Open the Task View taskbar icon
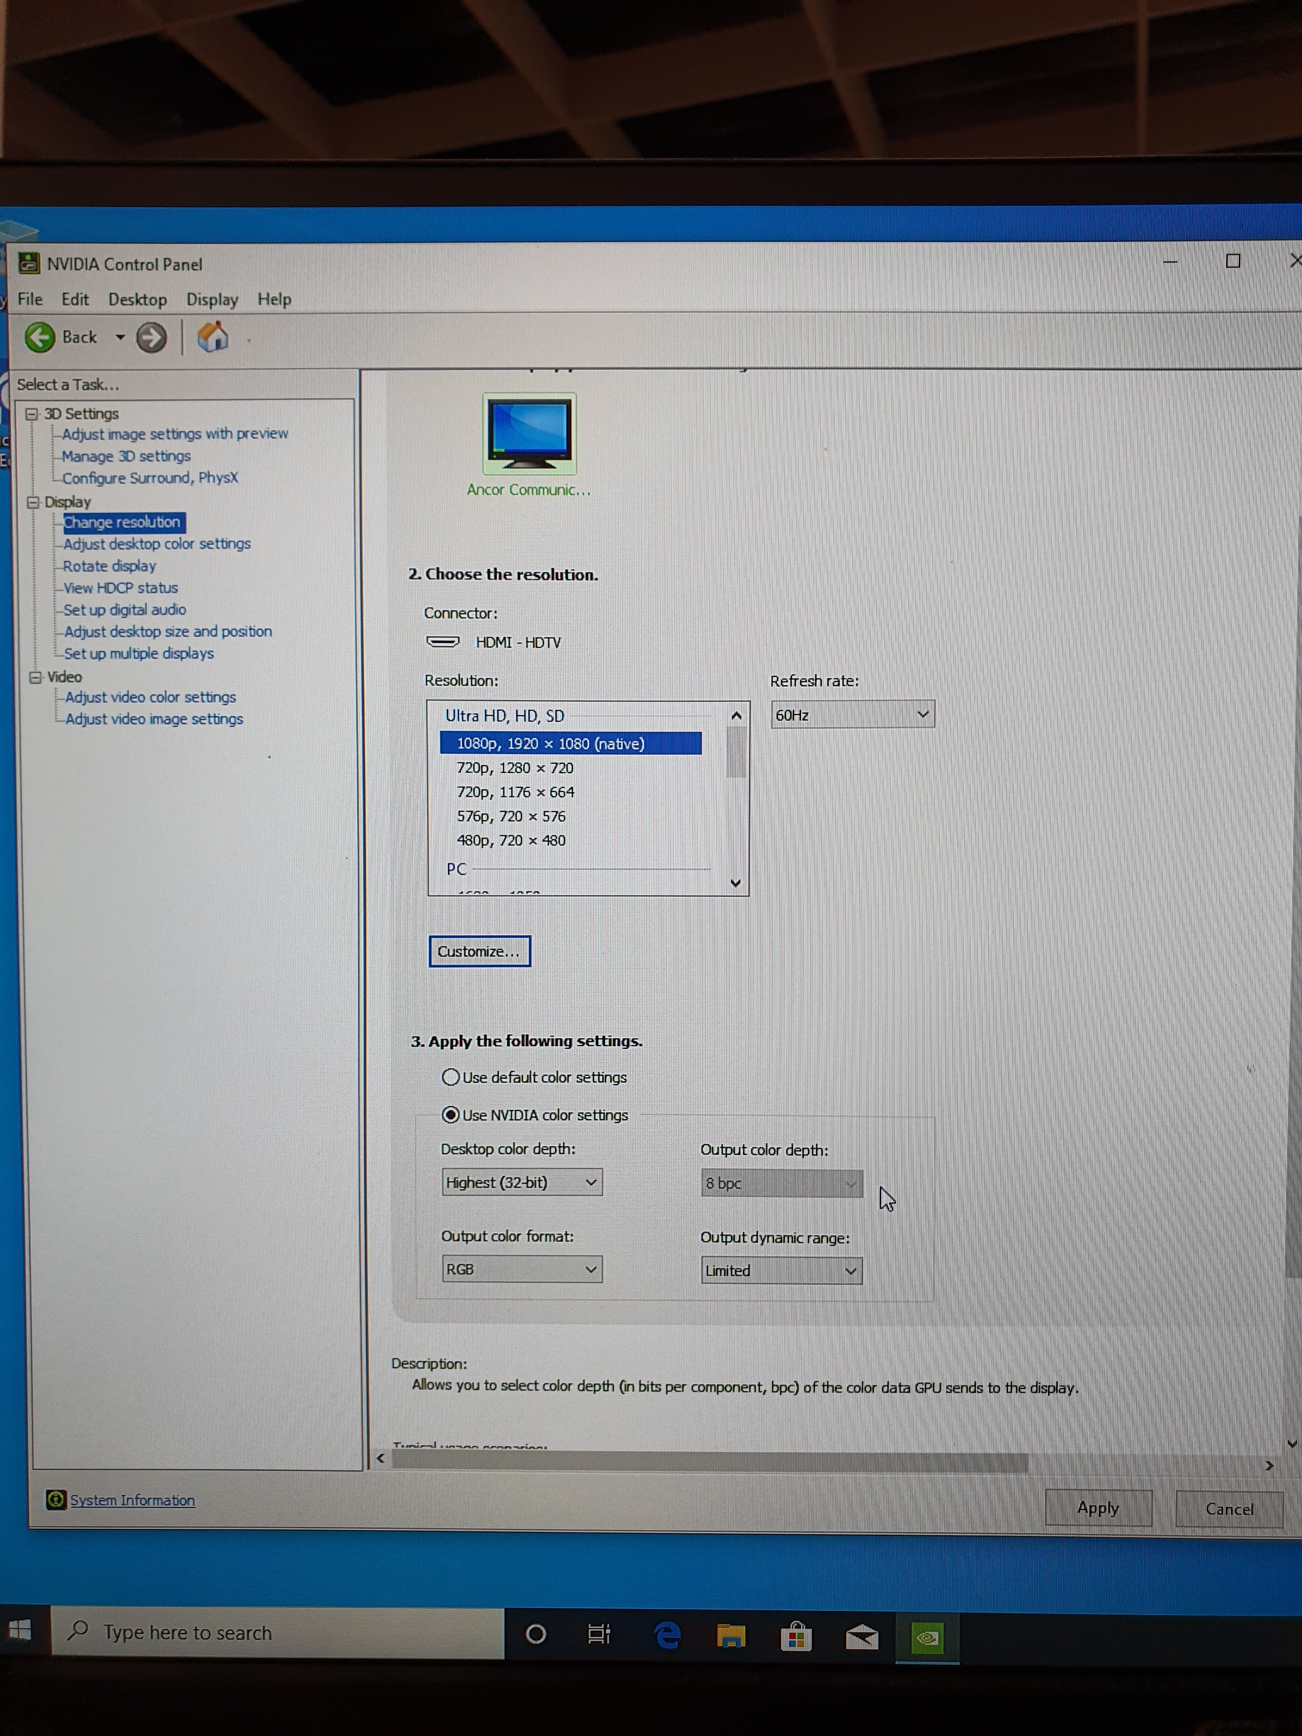 (600, 1635)
